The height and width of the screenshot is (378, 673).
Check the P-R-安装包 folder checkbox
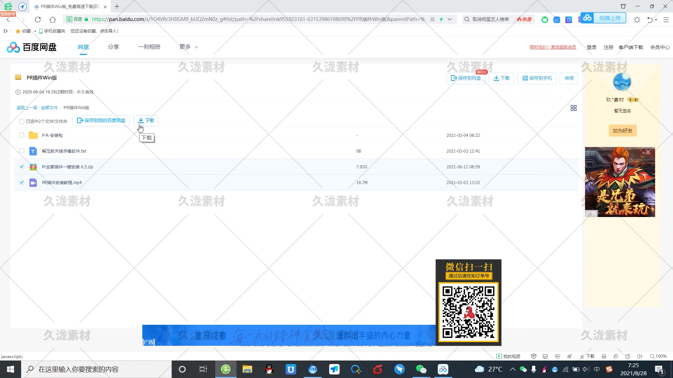coord(22,135)
